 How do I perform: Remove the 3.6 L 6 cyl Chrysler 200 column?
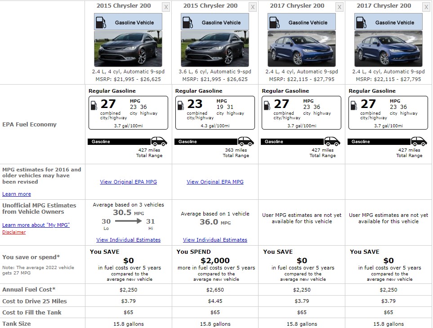[252, 7]
